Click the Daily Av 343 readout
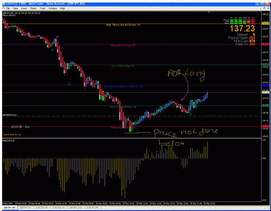 click(245, 44)
